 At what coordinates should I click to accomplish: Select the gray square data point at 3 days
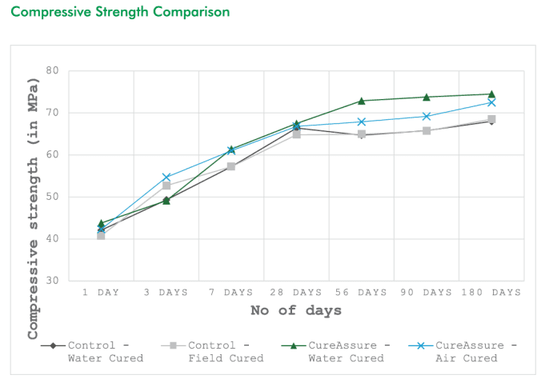pos(166,186)
